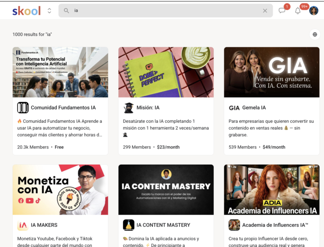Open the community switcher chevrons
Screen dimensions: 324x247
pos(49,11)
